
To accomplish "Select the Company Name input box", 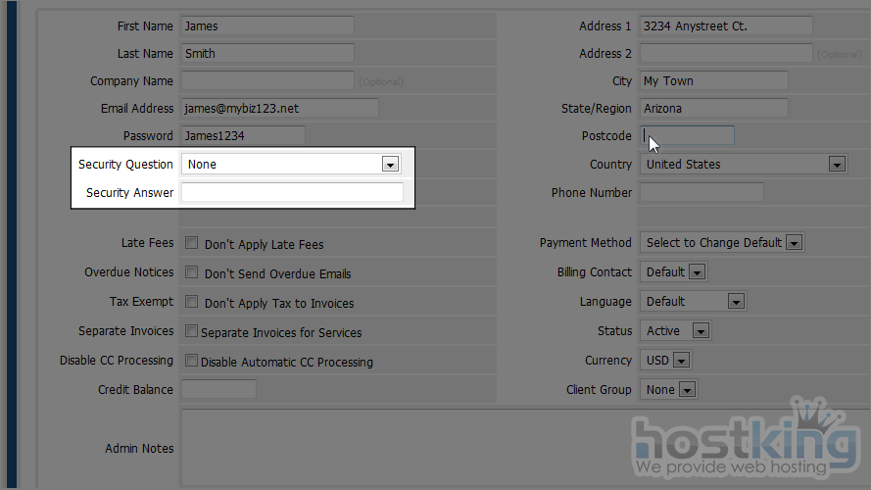I will point(267,81).
